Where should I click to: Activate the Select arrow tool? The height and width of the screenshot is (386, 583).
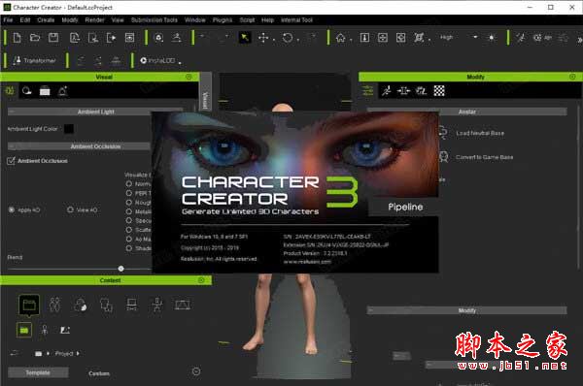coord(245,38)
